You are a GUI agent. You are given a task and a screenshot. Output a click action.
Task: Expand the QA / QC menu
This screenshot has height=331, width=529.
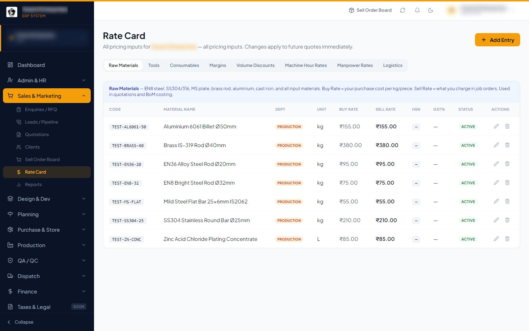(x=47, y=261)
